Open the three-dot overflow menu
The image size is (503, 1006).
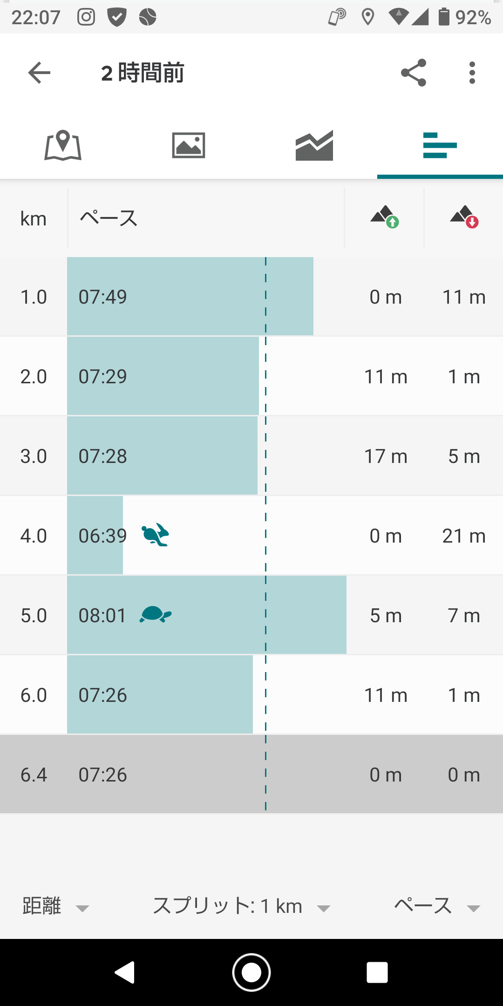coord(472,73)
